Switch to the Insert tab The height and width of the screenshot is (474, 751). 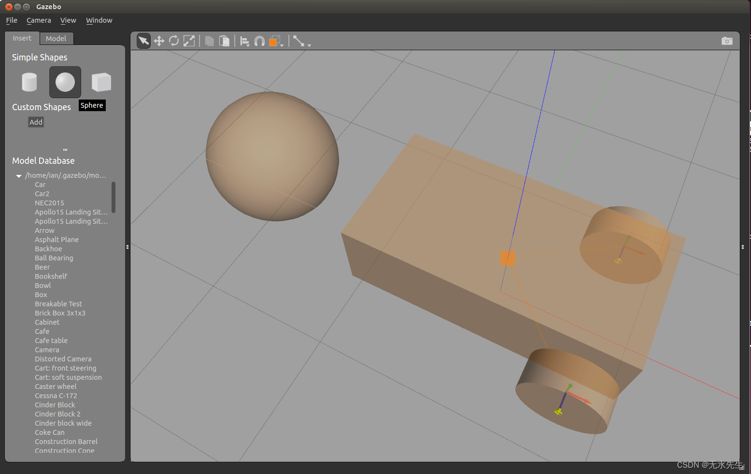[22, 38]
